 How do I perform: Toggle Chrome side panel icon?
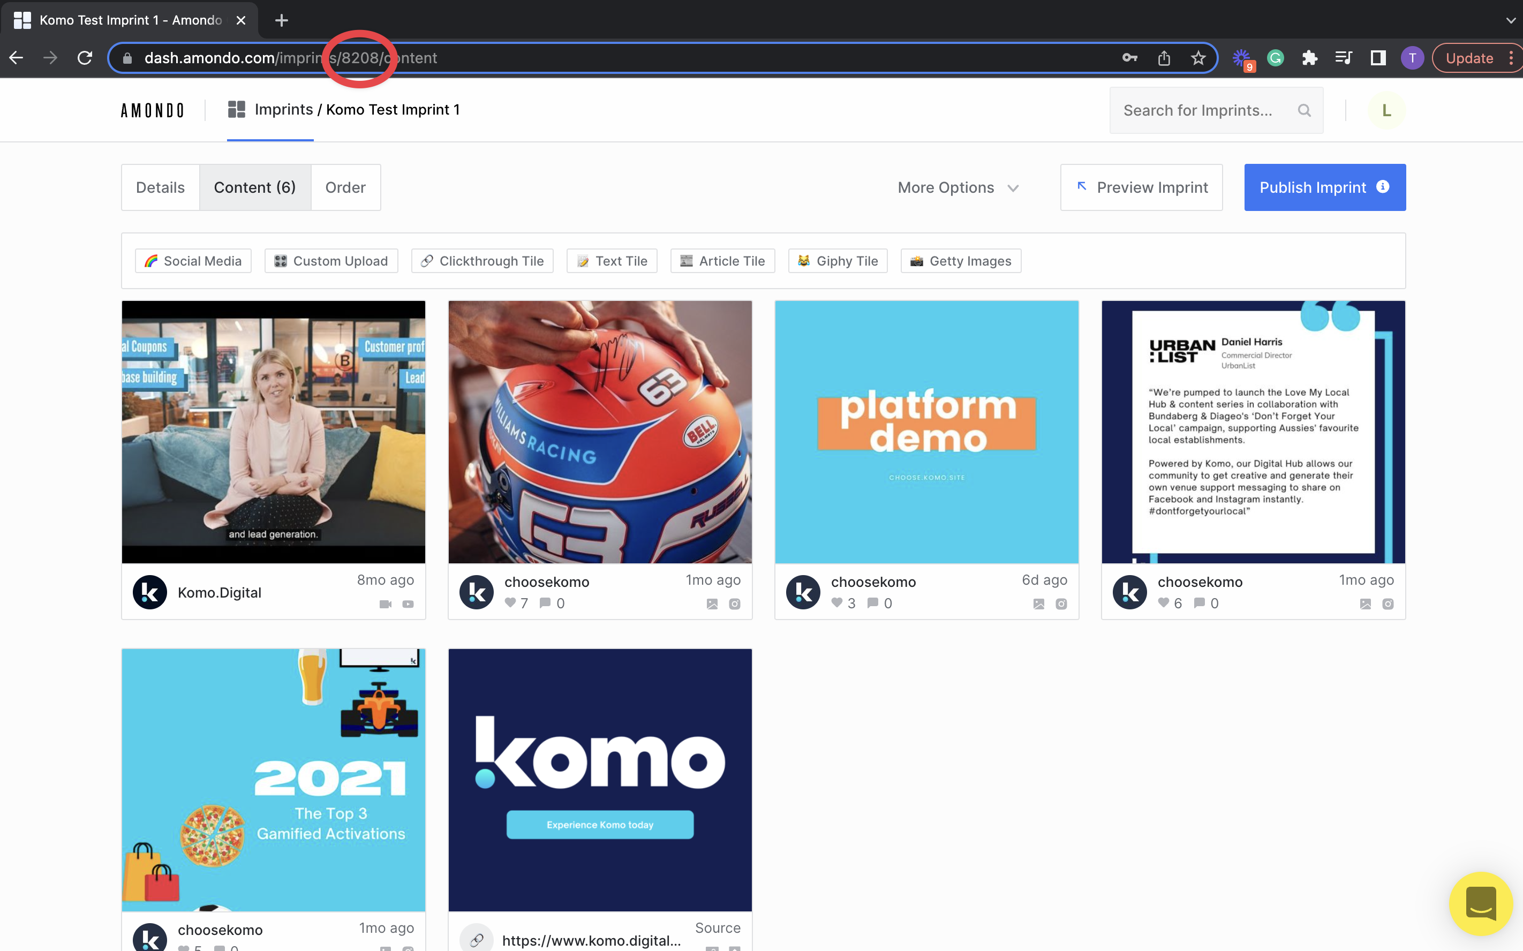coord(1378,58)
